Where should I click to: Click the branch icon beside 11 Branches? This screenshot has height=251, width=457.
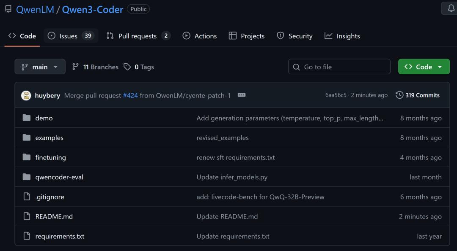pyautogui.click(x=75, y=67)
